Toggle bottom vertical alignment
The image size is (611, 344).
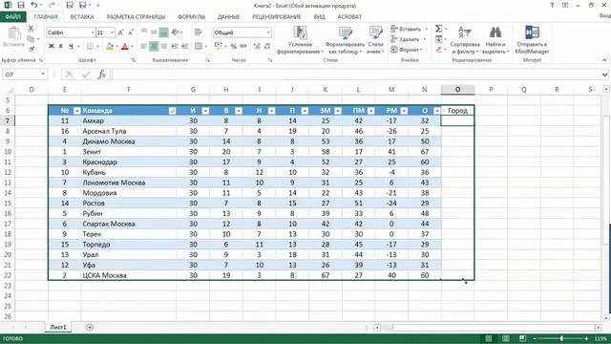163,32
